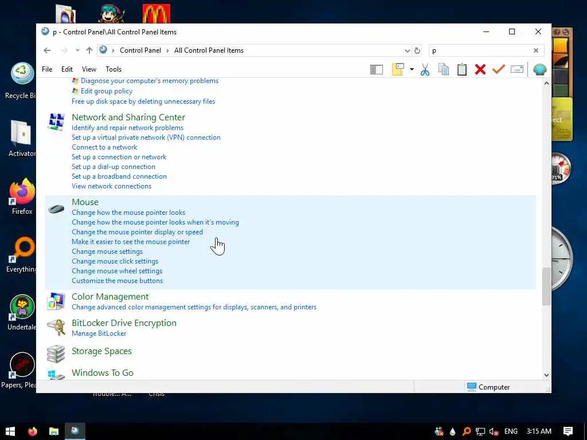This screenshot has width=587, height=440.
Task: Click the muted volume tray icon
Action: (494, 431)
